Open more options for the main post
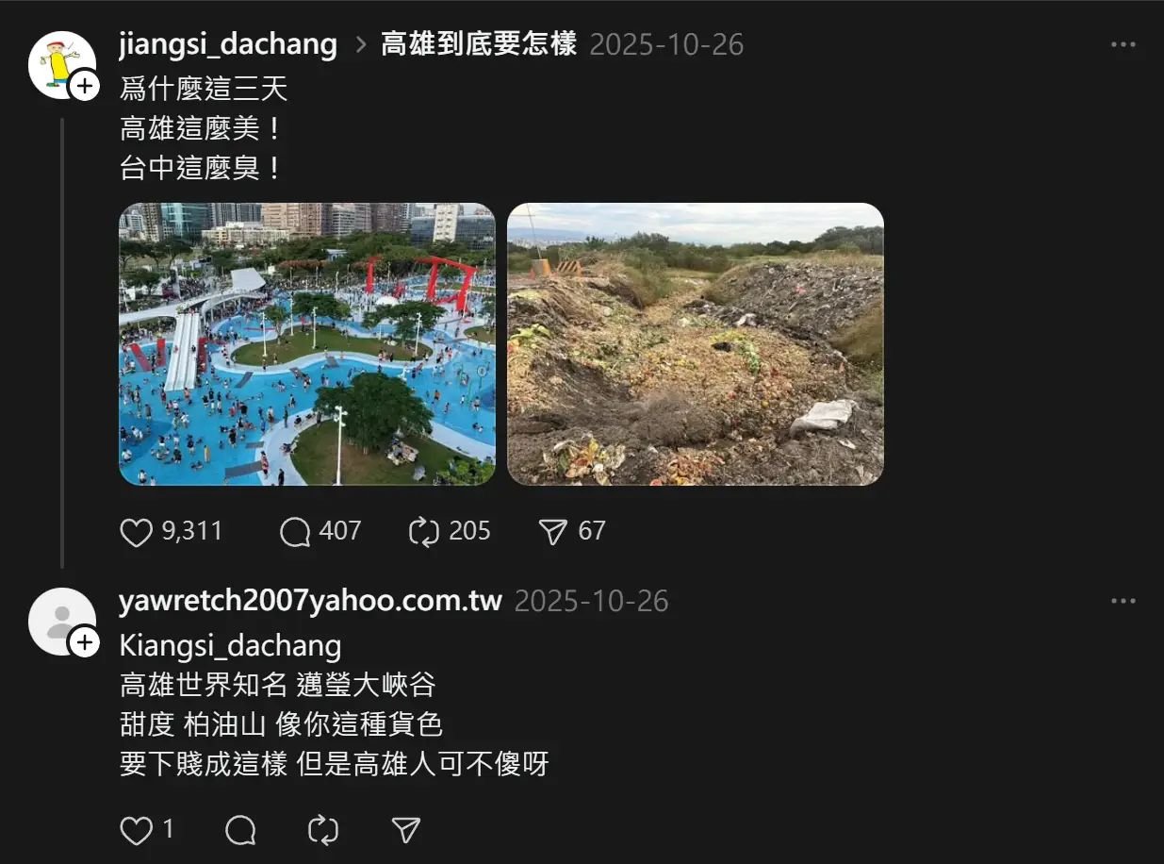The image size is (1164, 864). [x=1123, y=44]
